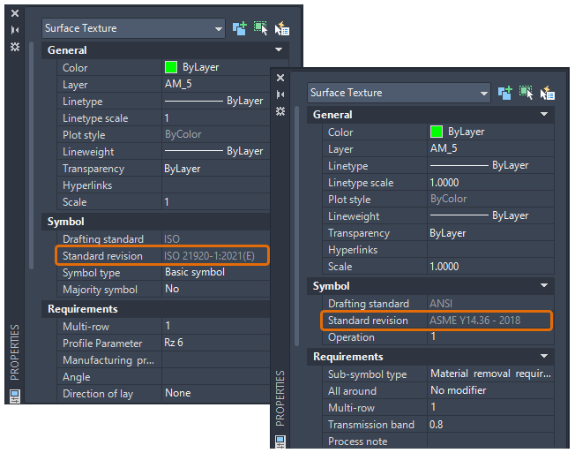Collapse General section in left palette
This screenshot has height=453, width=575.
pos(279,49)
